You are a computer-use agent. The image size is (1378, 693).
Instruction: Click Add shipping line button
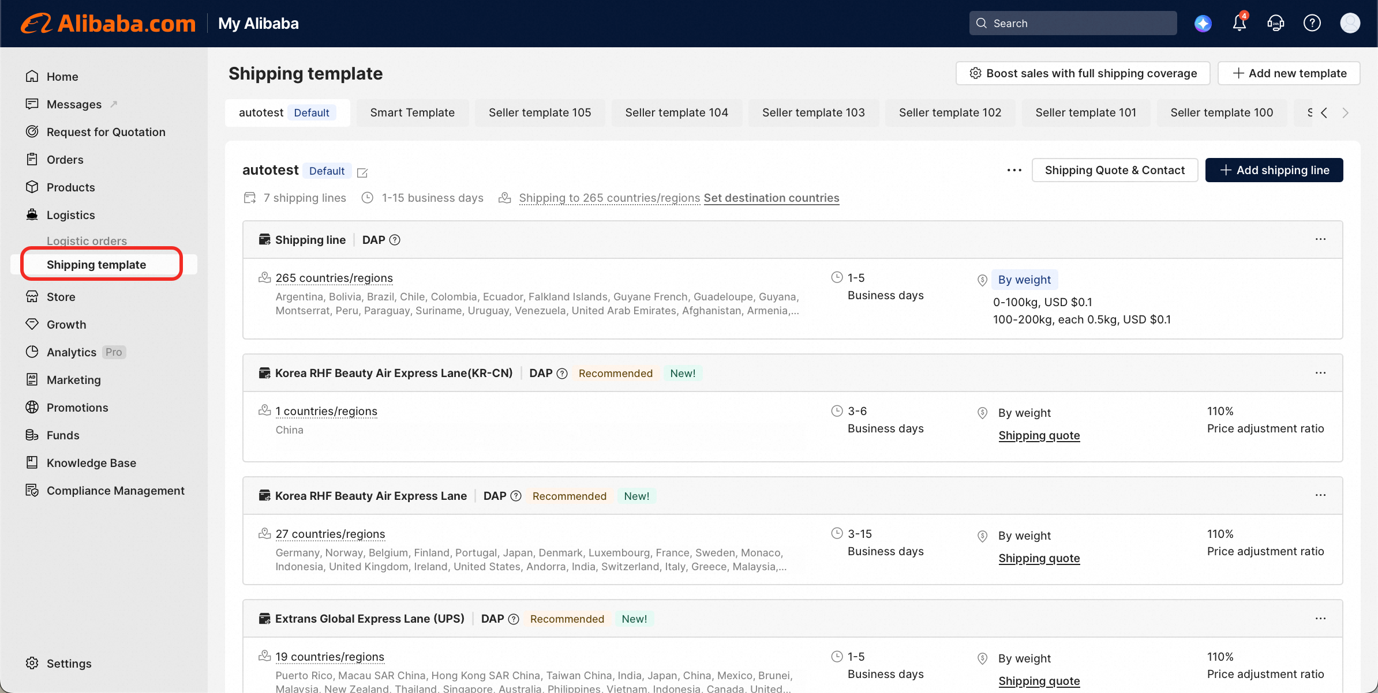[x=1274, y=170]
